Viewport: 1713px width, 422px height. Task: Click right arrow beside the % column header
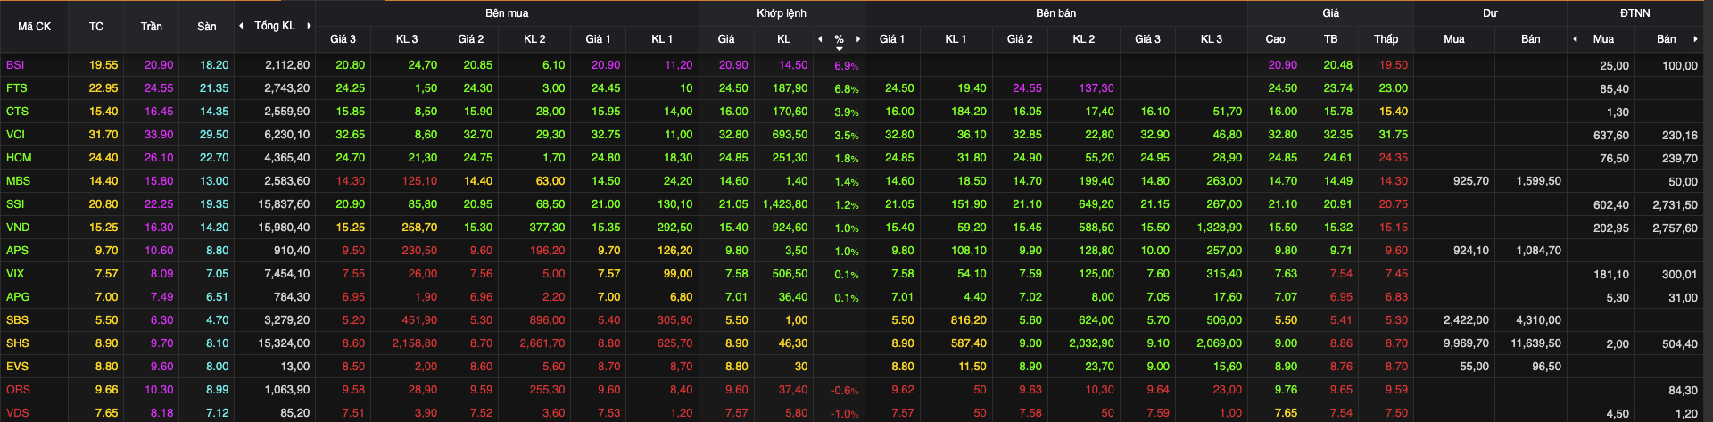pyautogui.click(x=858, y=39)
